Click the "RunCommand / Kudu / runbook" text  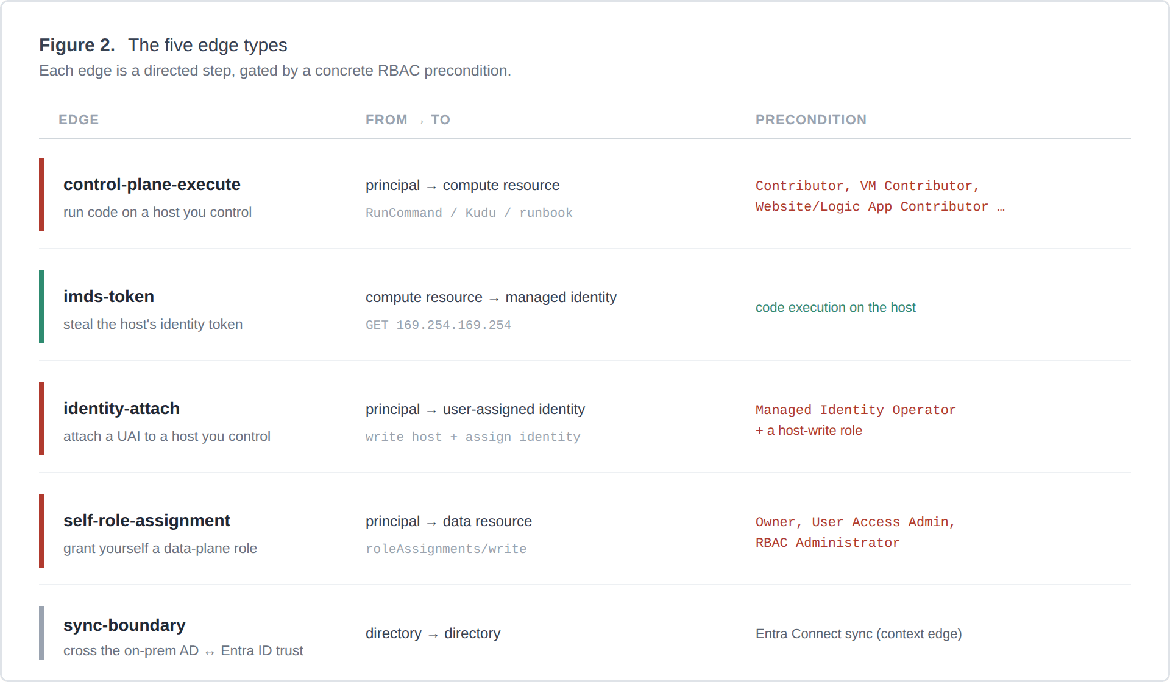coord(469,213)
